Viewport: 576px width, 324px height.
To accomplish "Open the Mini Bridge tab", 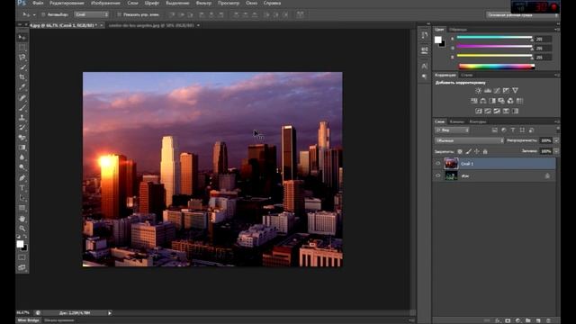I will pyautogui.click(x=28, y=320).
